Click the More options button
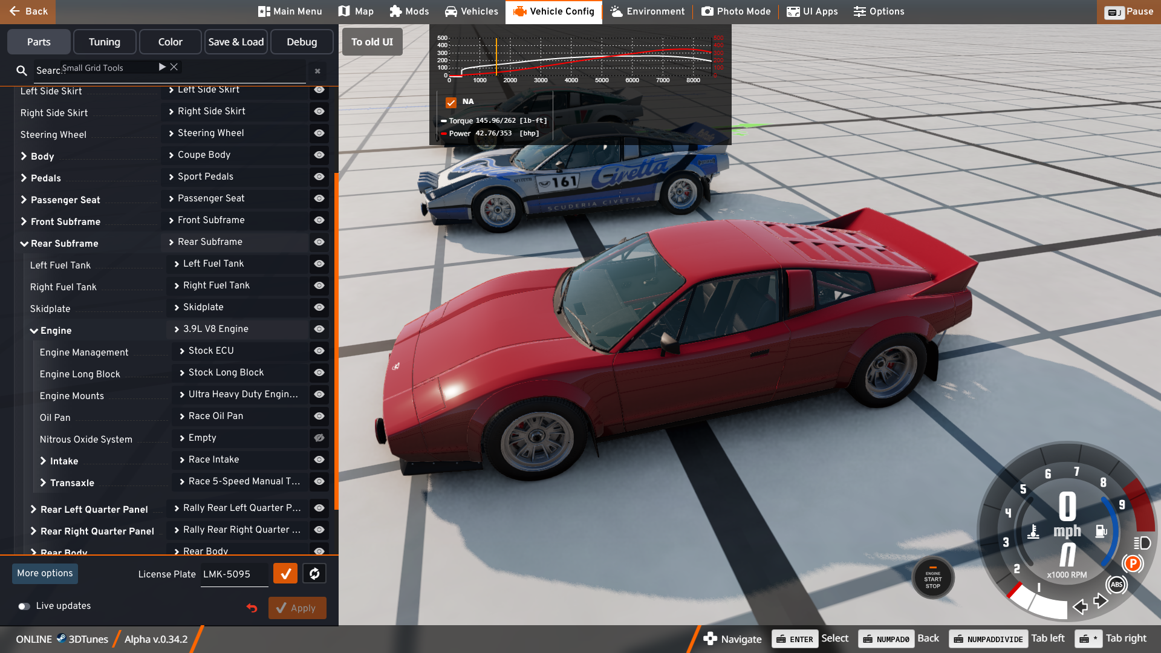 45,573
